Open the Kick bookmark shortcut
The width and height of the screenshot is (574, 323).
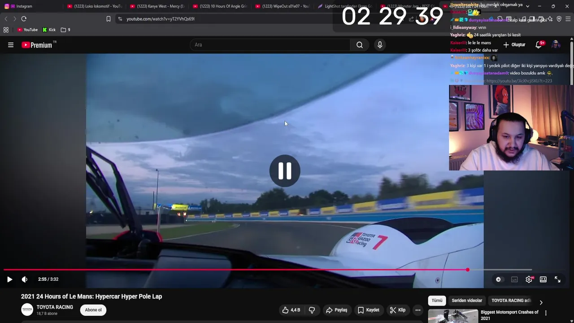click(49, 30)
